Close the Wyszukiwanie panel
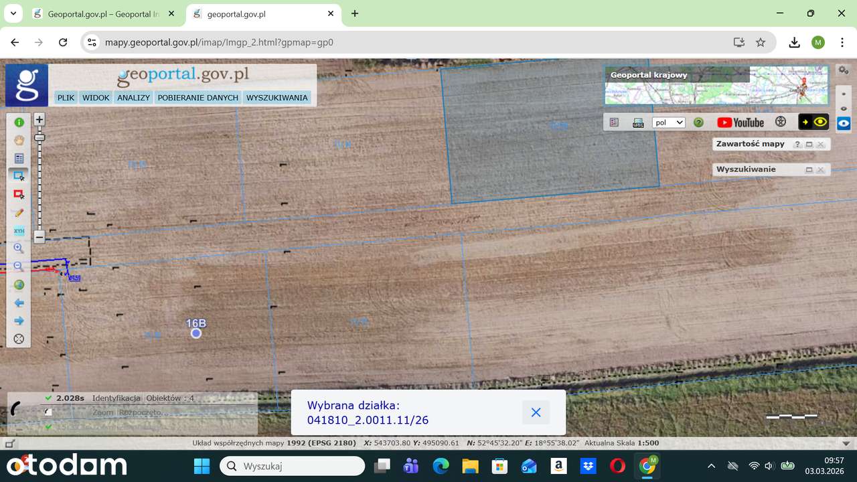The height and width of the screenshot is (482, 857). tap(820, 169)
